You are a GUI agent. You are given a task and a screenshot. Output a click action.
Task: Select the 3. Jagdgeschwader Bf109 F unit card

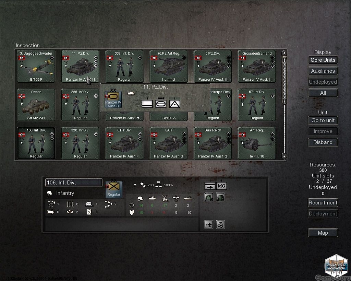point(36,66)
